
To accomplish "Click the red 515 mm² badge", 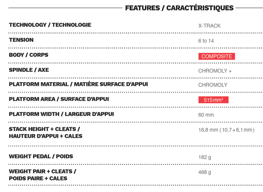I will coord(213,100).
